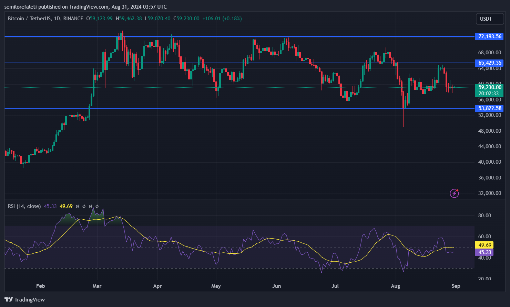Image resolution: width=510 pixels, height=307 pixels.
Task: Click the green 59,230.00 current price label
Action: (x=490, y=87)
